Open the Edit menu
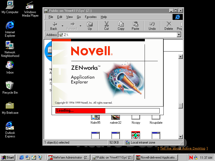Screen dimensions: 215x161 pos(60,17)
